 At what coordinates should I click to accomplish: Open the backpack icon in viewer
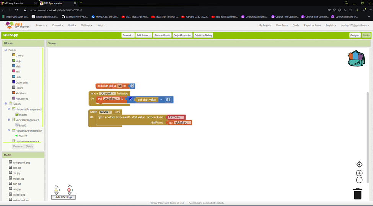pyautogui.click(x=356, y=58)
